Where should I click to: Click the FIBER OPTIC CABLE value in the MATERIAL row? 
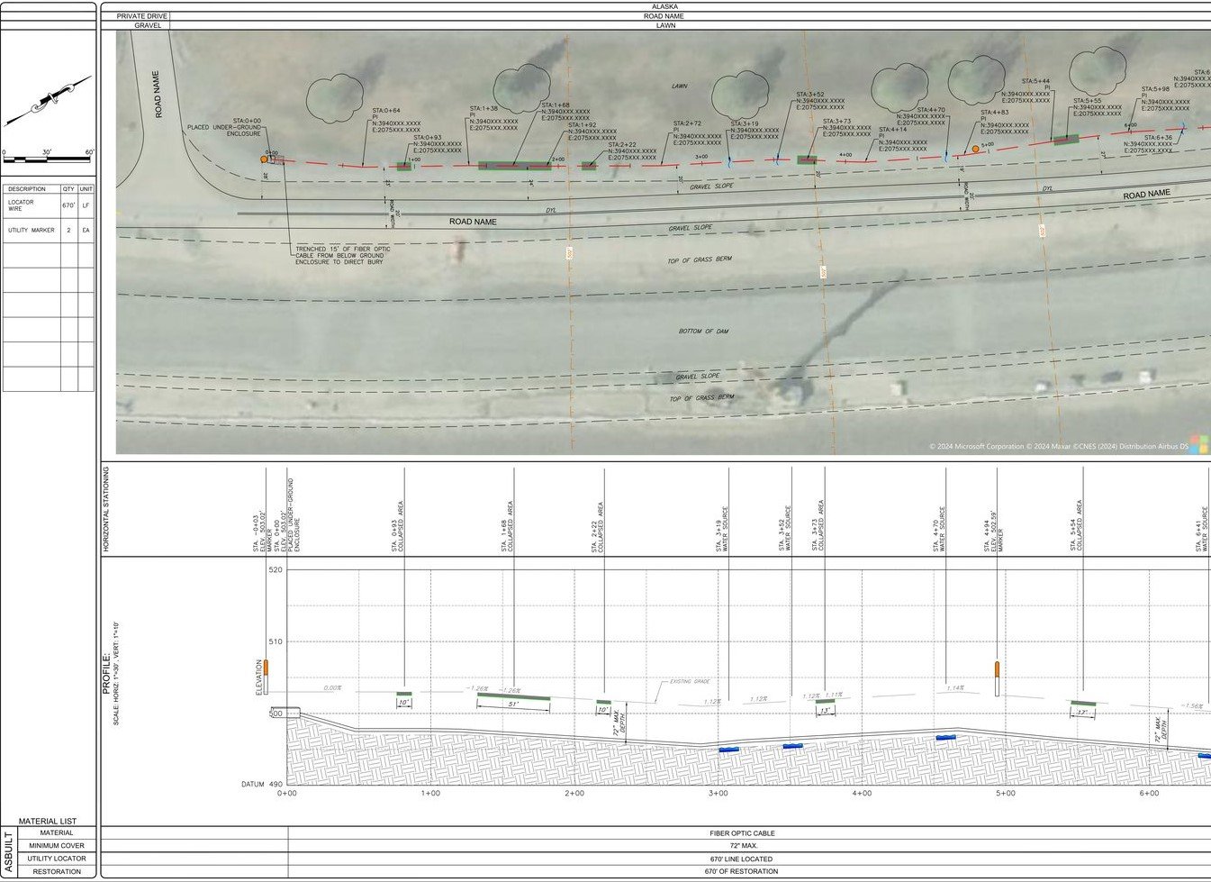click(x=742, y=833)
